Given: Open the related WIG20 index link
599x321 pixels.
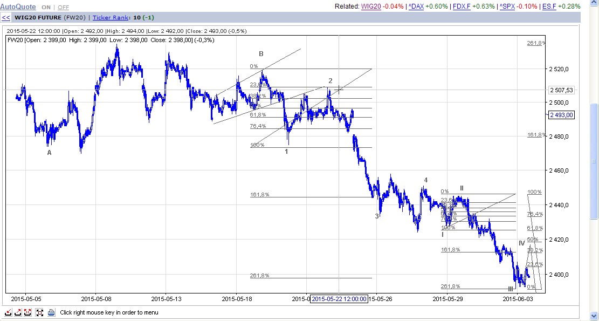Looking at the screenshot, I should coord(371,6).
